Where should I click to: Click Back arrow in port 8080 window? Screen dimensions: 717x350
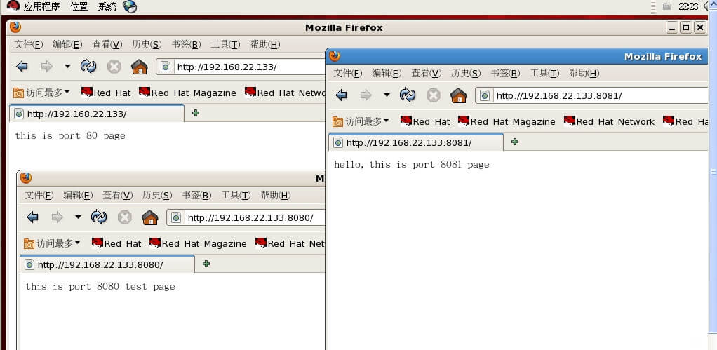click(33, 217)
